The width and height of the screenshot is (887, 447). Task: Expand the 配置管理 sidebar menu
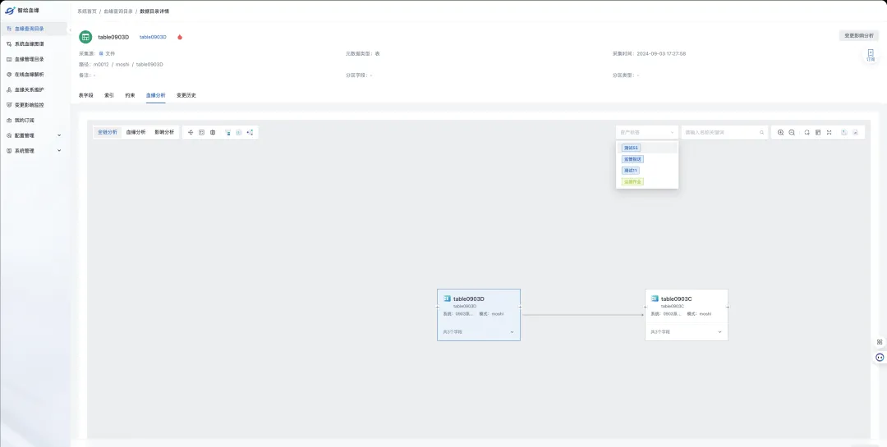coord(34,135)
